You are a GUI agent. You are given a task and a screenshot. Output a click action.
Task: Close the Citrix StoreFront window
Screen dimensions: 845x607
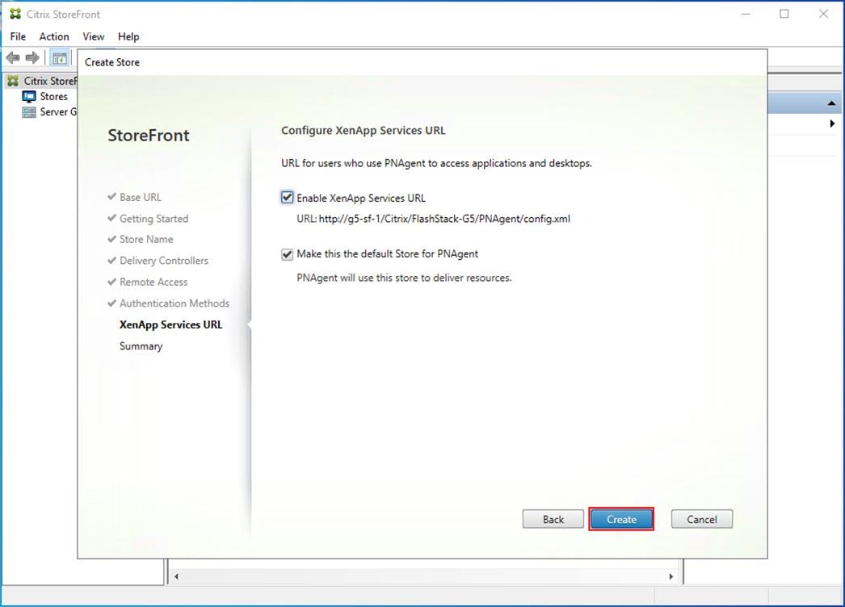pos(823,14)
